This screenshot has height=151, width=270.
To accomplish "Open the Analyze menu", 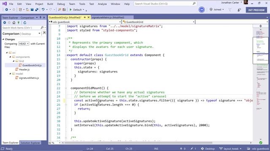I will point(102,4).
